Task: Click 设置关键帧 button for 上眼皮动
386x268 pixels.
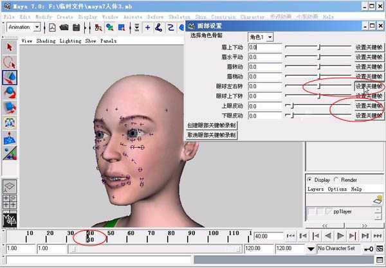Action: pyautogui.click(x=369, y=106)
